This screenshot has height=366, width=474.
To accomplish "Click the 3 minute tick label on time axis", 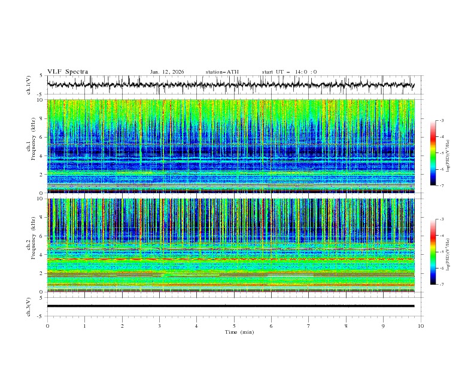I will pos(159,326).
